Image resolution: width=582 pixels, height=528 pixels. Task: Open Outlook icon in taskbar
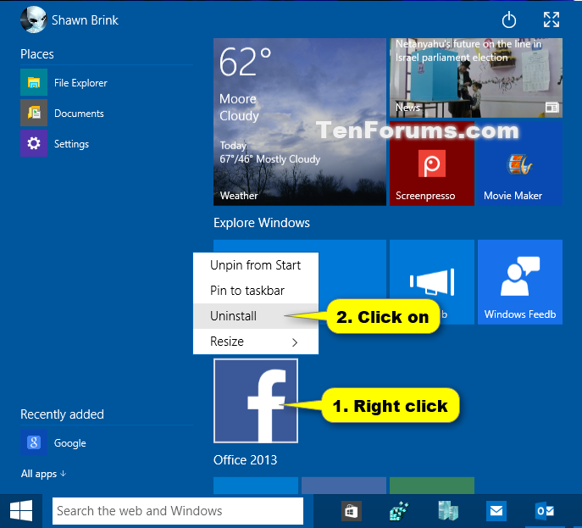545,511
